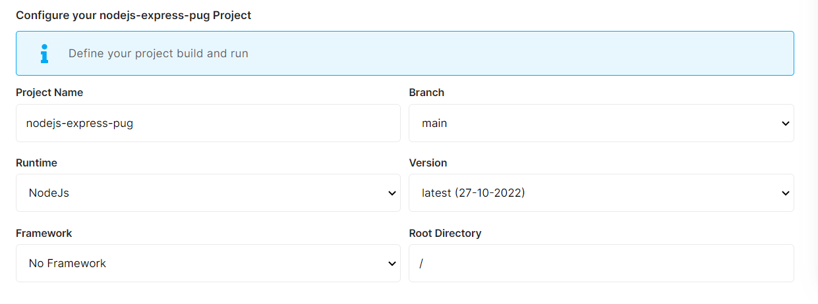Click the Version label

[x=428, y=163]
